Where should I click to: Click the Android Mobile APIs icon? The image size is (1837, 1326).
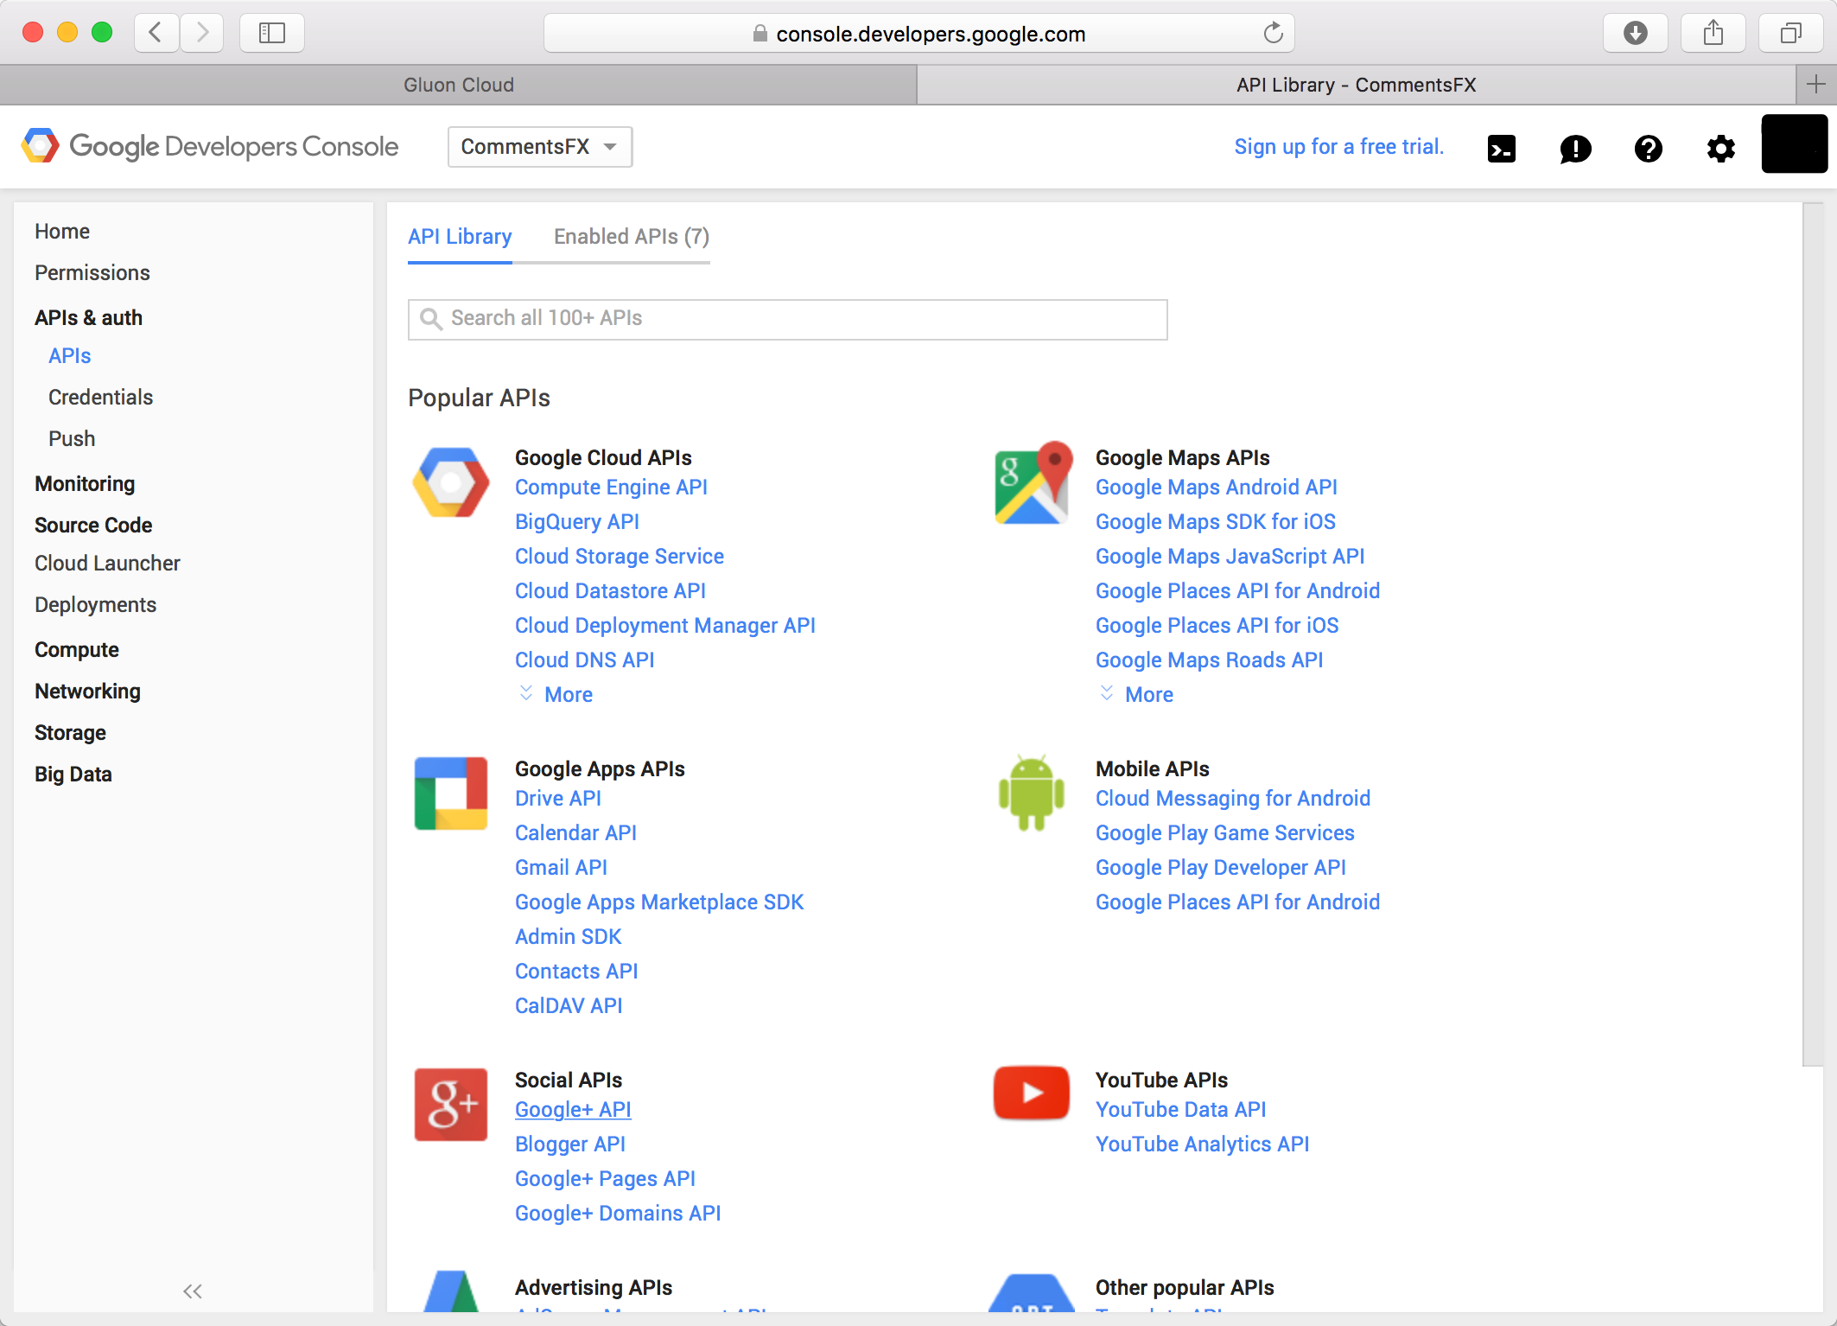[x=1032, y=793]
